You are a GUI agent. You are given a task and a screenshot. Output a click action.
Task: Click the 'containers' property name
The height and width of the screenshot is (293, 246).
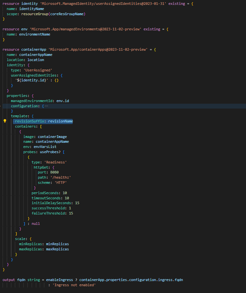[26, 127]
